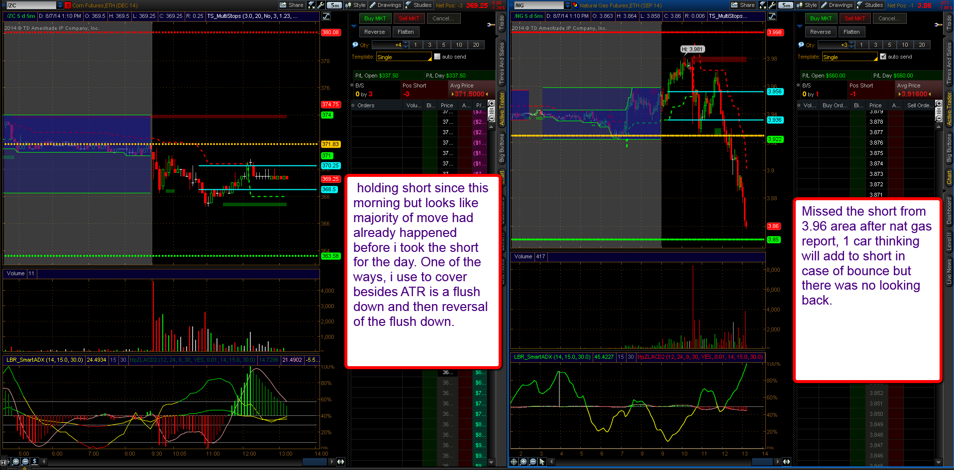The image size is (954, 470).
Task: Open Style menu on the /NG chart
Action: pos(807,5)
